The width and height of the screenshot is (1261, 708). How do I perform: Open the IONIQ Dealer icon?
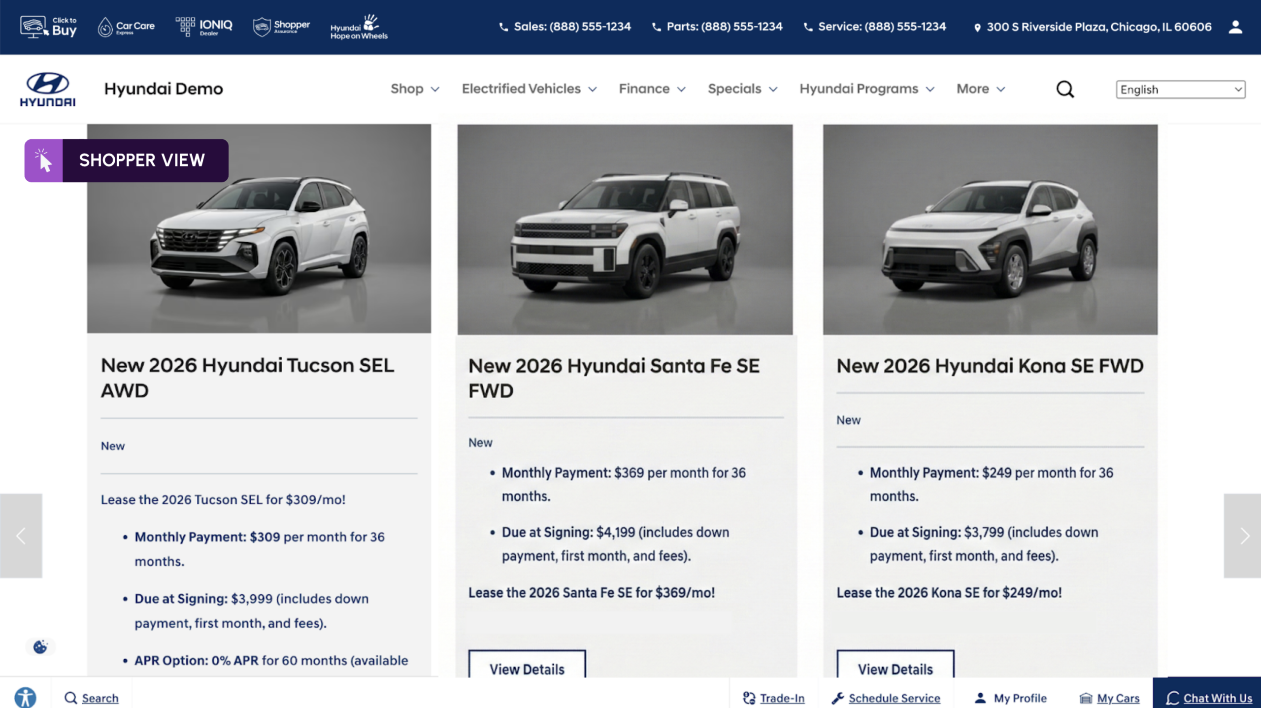(204, 27)
